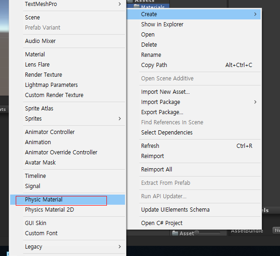Select Open in context menu
This screenshot has width=280, height=256.
coord(194,35)
